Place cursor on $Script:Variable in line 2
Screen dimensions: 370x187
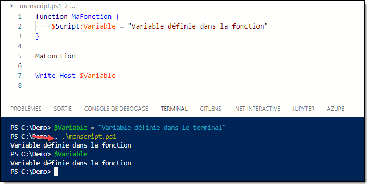click(x=83, y=26)
